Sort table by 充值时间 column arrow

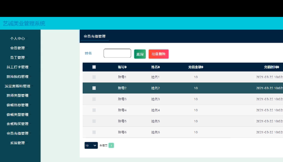(x=279, y=67)
